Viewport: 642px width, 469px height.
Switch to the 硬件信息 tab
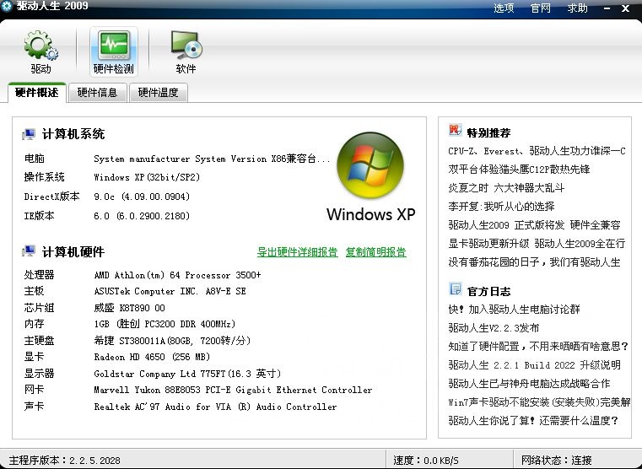[98, 93]
